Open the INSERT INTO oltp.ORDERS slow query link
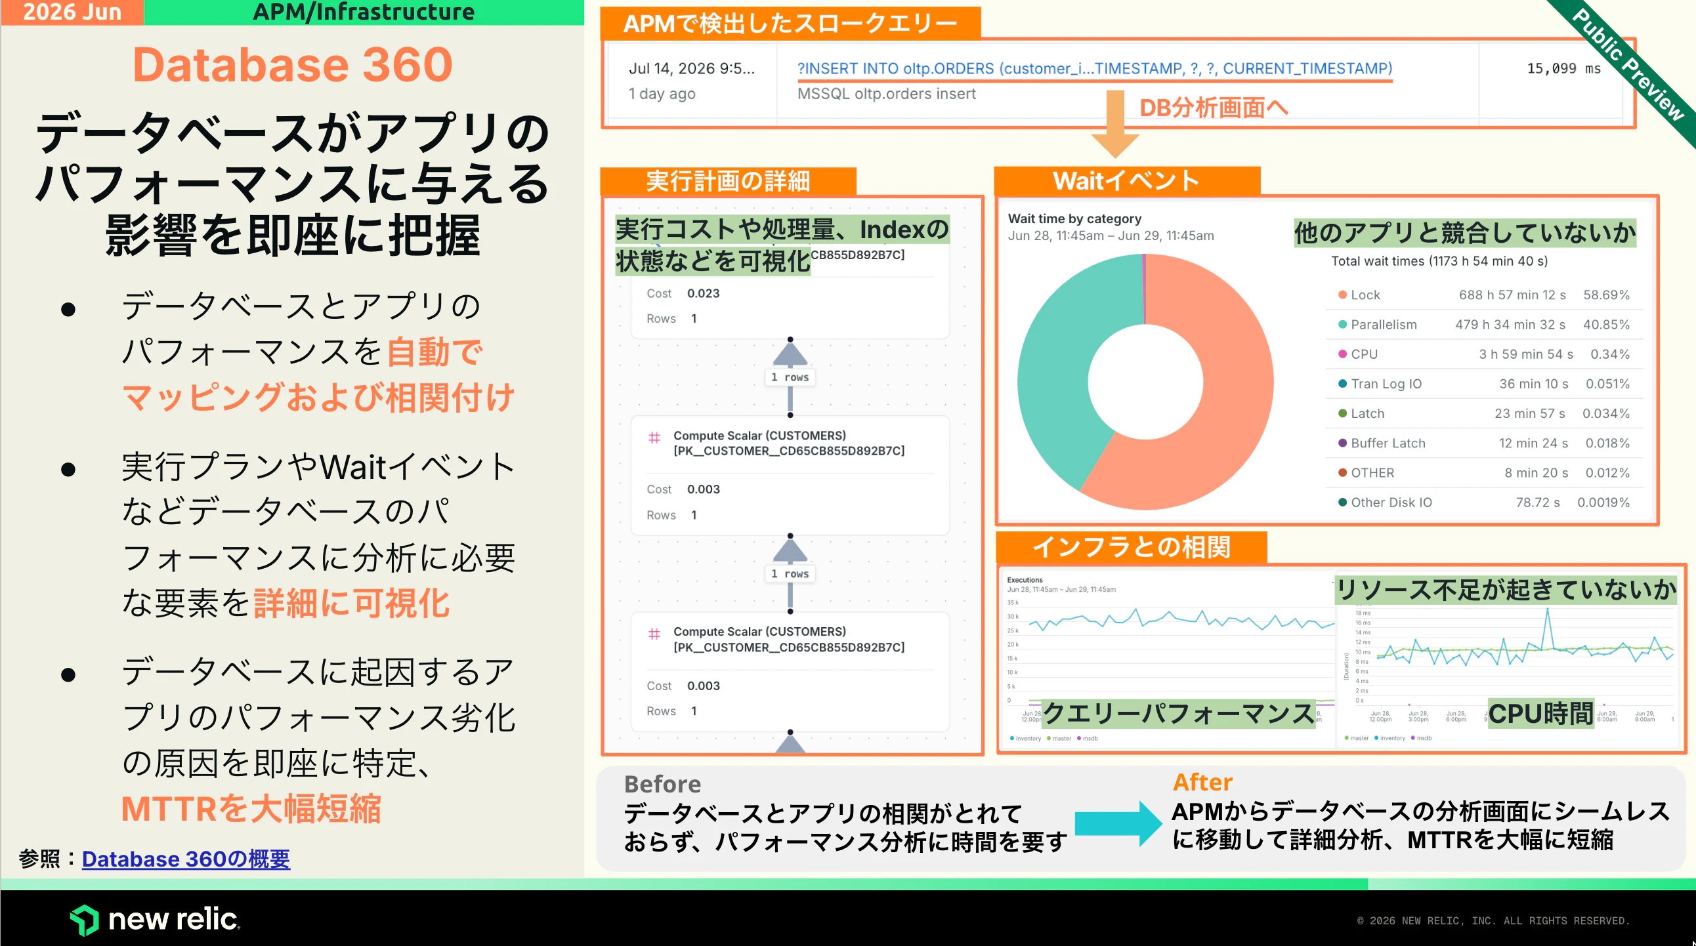Image resolution: width=1696 pixels, height=946 pixels. click(1094, 68)
